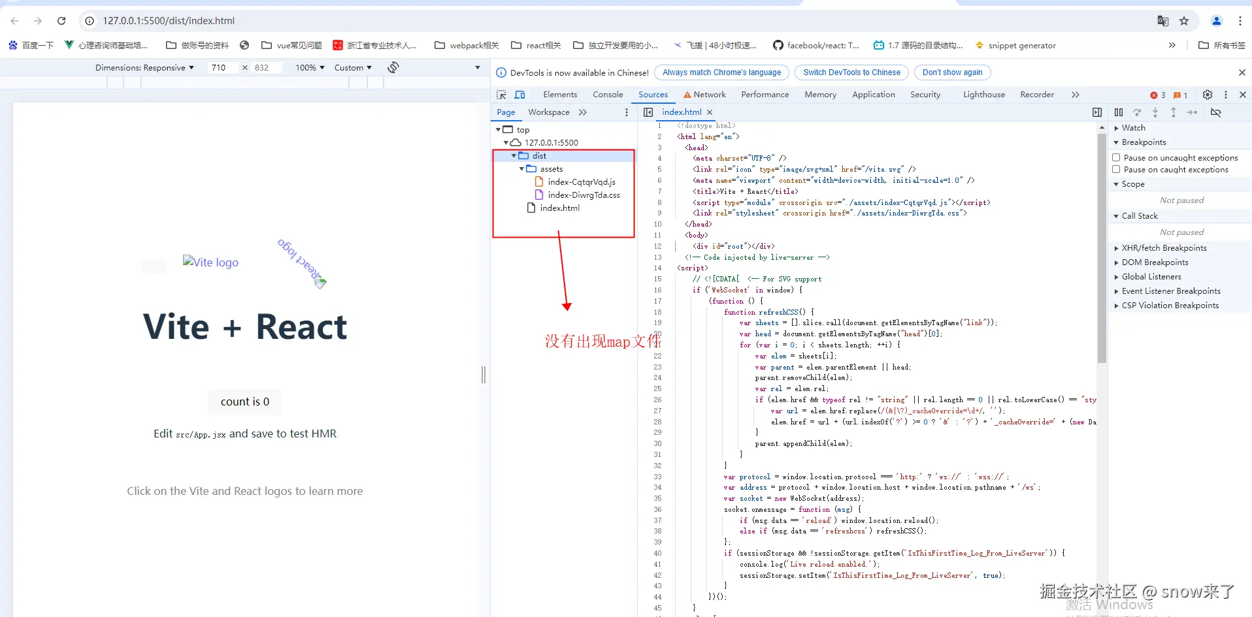Open the 100% zoom dropdown
This screenshot has width=1252, height=617.
point(310,68)
